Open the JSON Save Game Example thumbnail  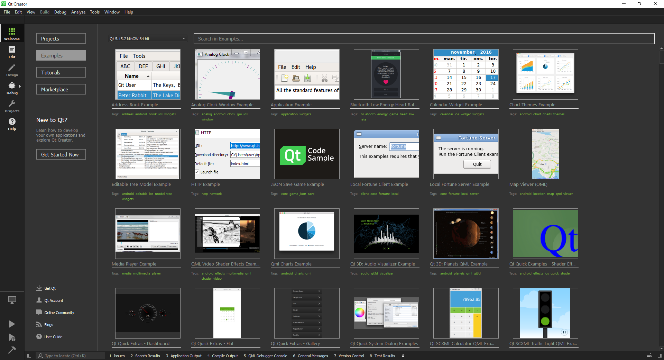tap(307, 154)
